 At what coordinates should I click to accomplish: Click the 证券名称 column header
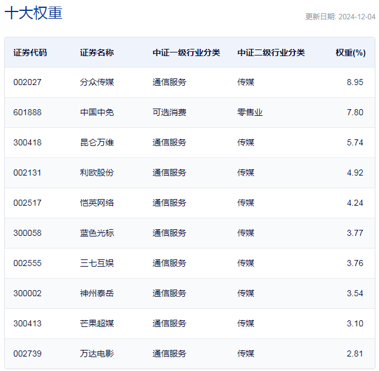pyautogui.click(x=97, y=52)
